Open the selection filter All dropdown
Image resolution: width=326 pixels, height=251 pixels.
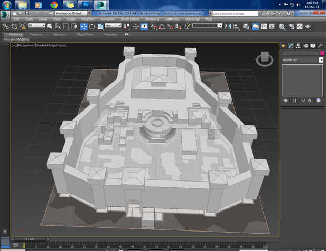point(37,25)
